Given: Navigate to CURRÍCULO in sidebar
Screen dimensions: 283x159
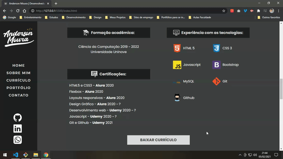Looking at the screenshot, I should 18,80.
